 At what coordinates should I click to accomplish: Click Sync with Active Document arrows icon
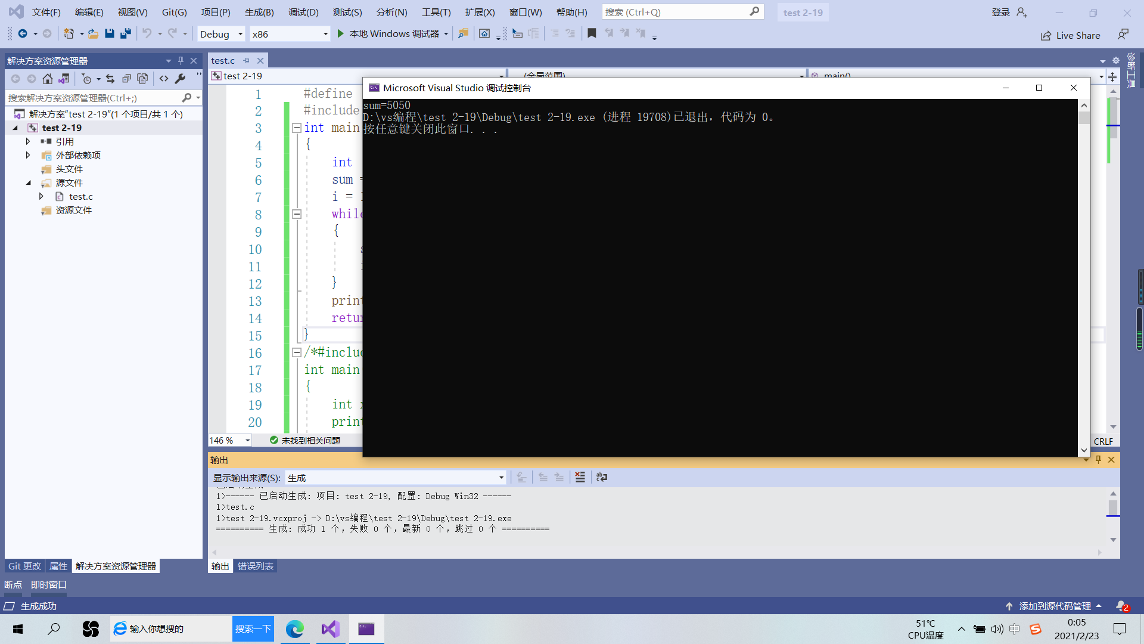pyautogui.click(x=110, y=79)
